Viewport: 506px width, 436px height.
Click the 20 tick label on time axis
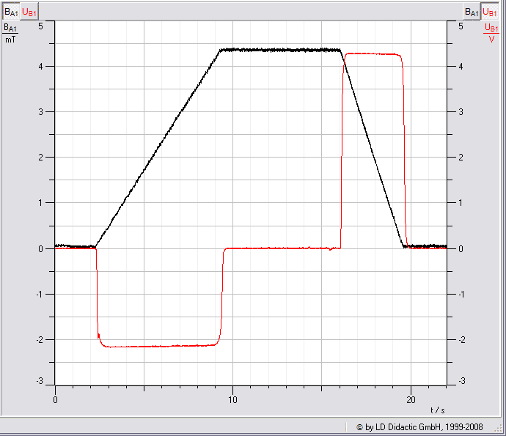click(411, 399)
